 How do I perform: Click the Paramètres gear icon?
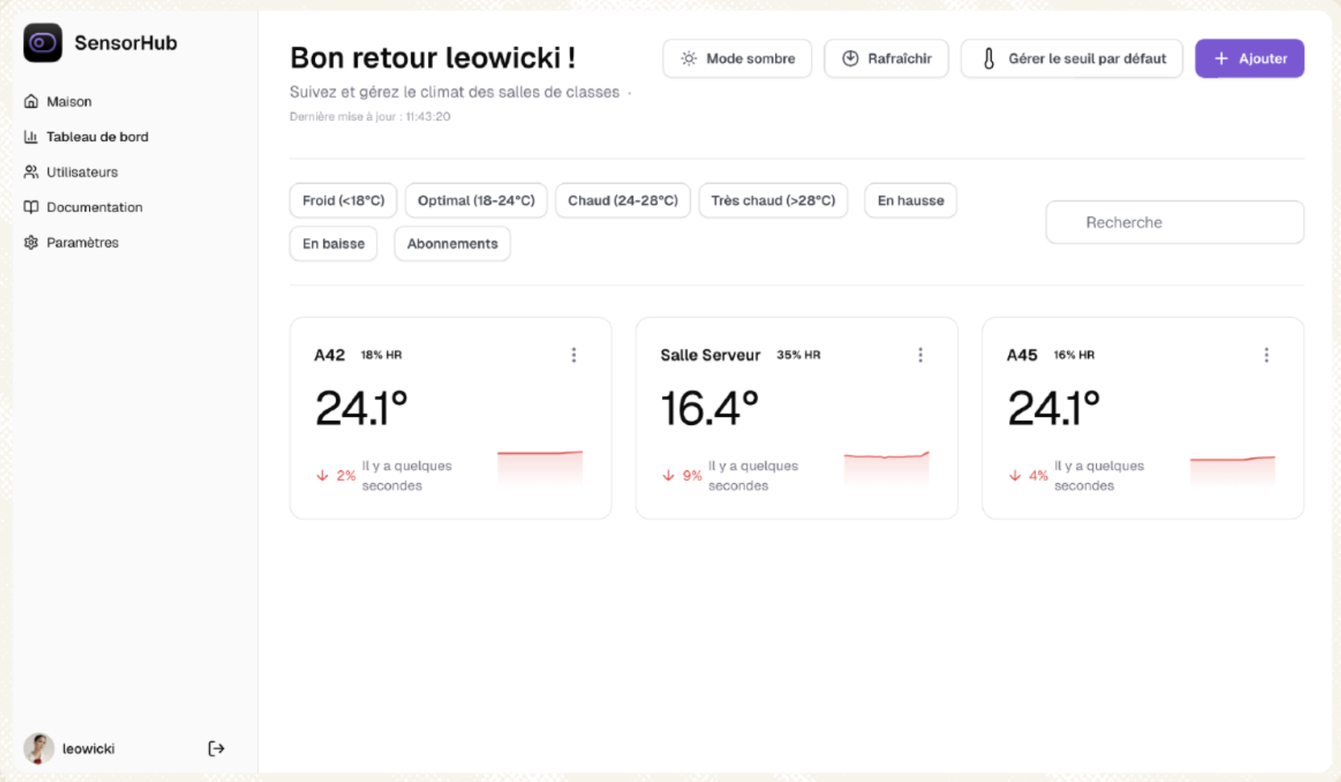click(31, 243)
